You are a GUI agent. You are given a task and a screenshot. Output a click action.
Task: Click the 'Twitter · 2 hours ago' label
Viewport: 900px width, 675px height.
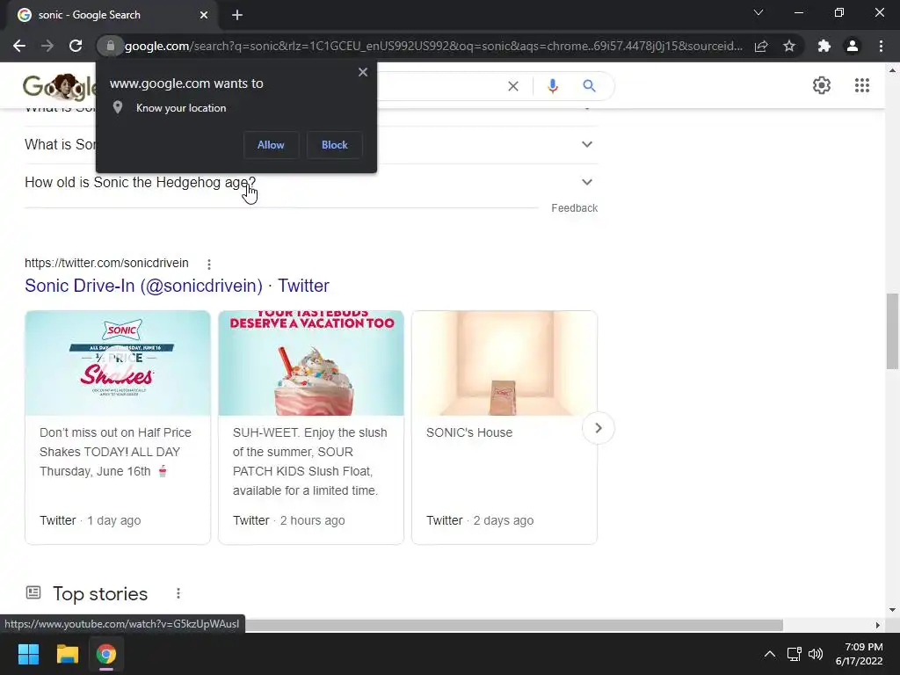click(288, 520)
